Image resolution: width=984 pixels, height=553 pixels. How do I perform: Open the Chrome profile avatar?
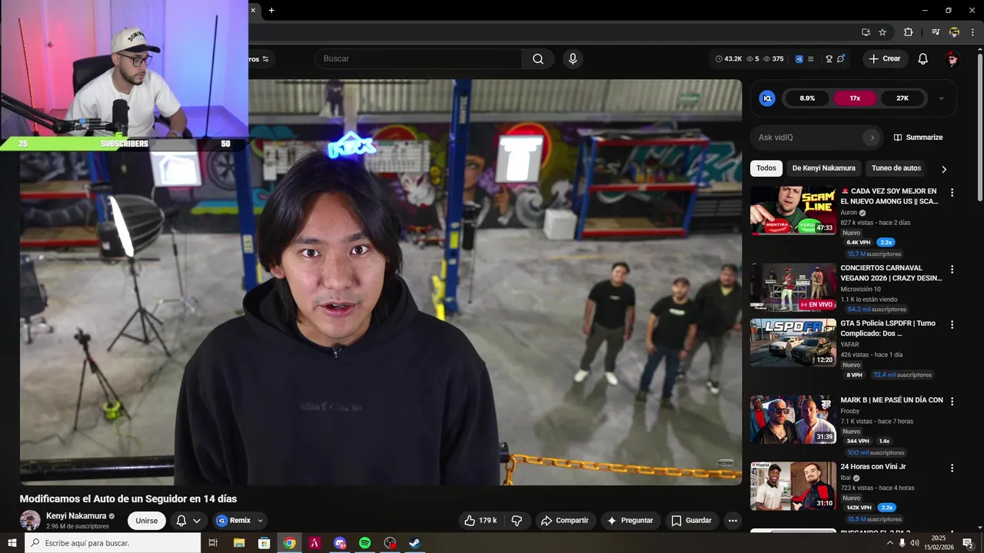954,32
